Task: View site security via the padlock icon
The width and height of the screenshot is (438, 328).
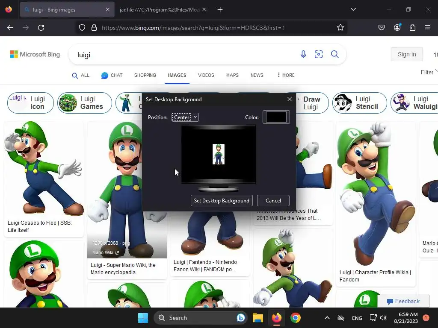Action: [x=94, y=28]
